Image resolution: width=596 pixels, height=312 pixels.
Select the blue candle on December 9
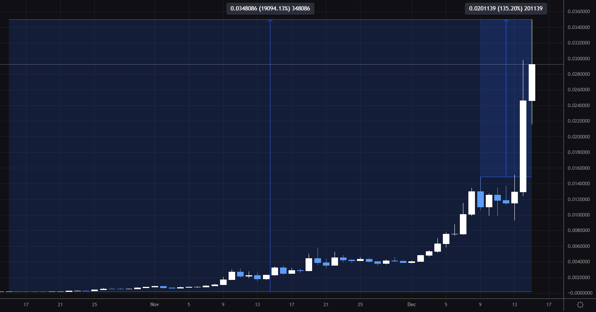click(480, 199)
